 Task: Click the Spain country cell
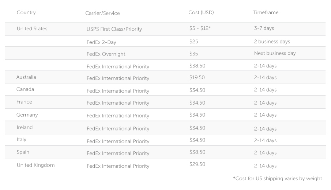[x=23, y=152]
